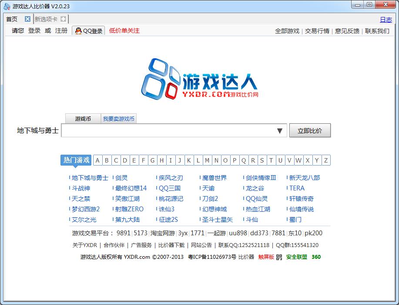
Task: Click the green 360 link
Action: click(316, 257)
